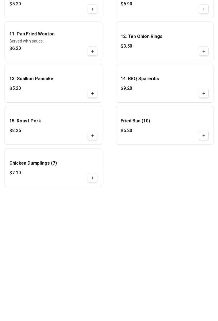Click the $8.25 Roast Pork price
Screen dimensions: 218x321
click(15, 131)
